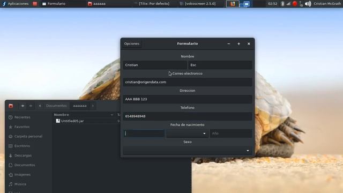
Task: Open the Cristian McGrath user menu
Action: tap(327, 4)
